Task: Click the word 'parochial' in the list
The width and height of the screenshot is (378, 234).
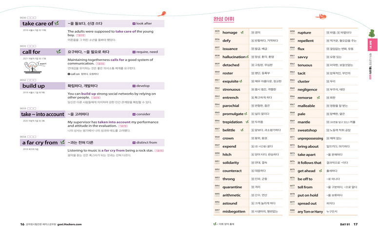Action: 231,106
